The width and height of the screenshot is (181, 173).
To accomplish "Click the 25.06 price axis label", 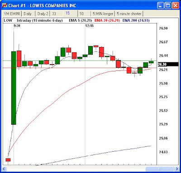I will click(x=163, y=138).
